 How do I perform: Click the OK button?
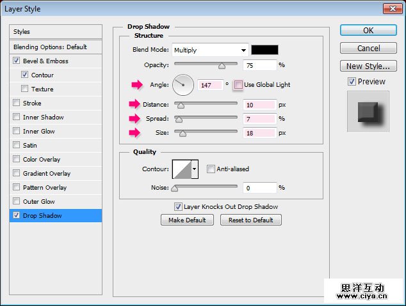[368, 31]
